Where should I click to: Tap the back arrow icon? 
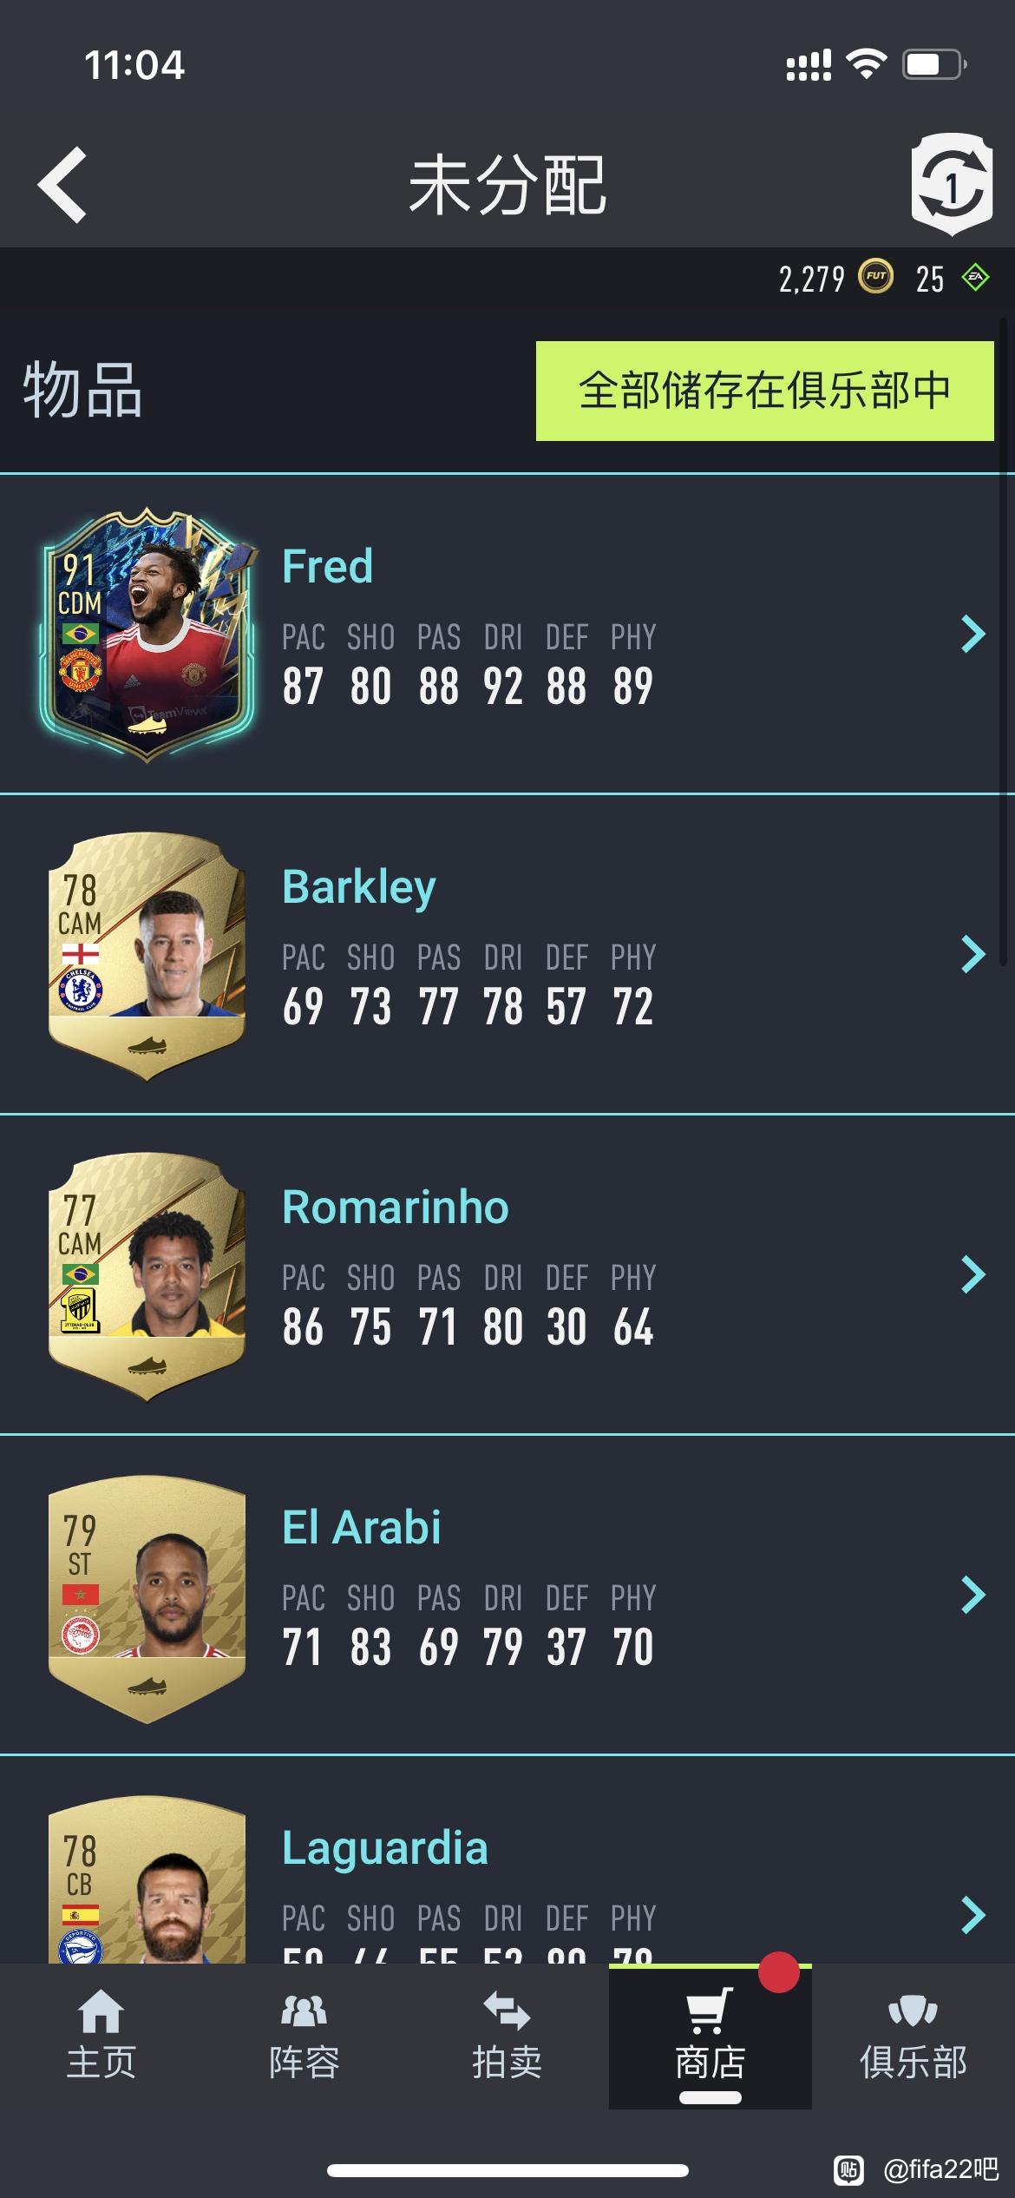pyautogui.click(x=62, y=184)
